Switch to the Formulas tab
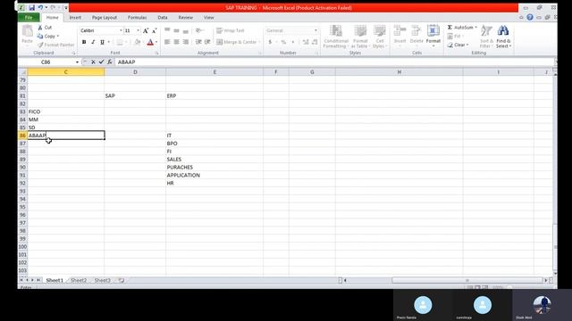 [137, 18]
